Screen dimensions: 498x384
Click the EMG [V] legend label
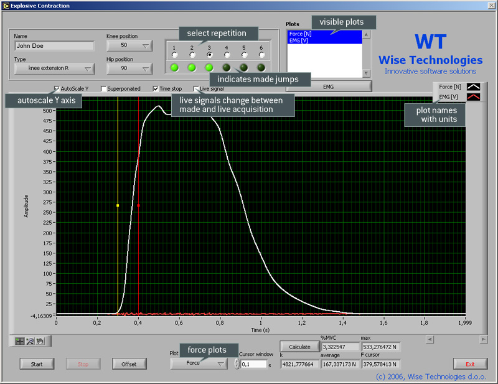pos(448,97)
